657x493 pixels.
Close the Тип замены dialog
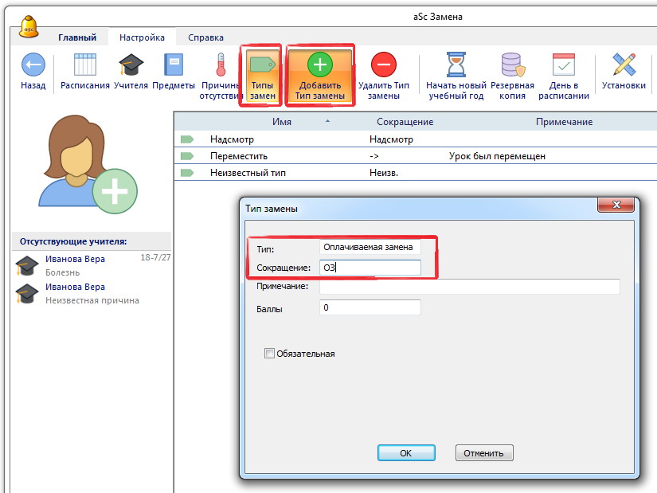click(x=616, y=205)
